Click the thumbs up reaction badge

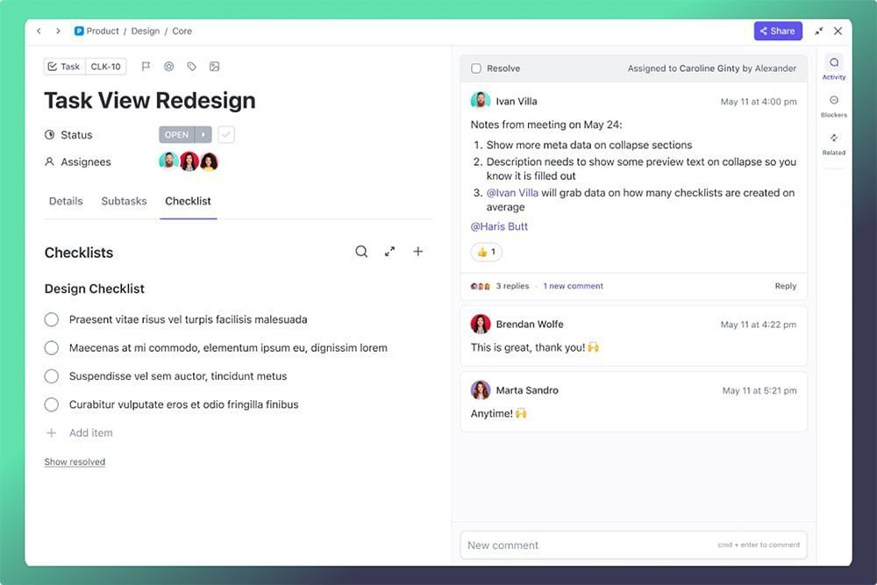[x=486, y=253]
